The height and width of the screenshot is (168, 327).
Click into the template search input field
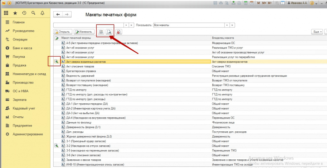[x=89, y=25]
